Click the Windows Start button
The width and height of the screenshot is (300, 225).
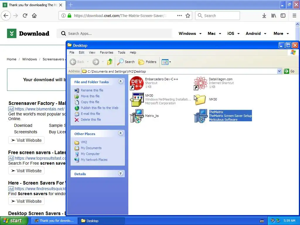(x=13, y=221)
